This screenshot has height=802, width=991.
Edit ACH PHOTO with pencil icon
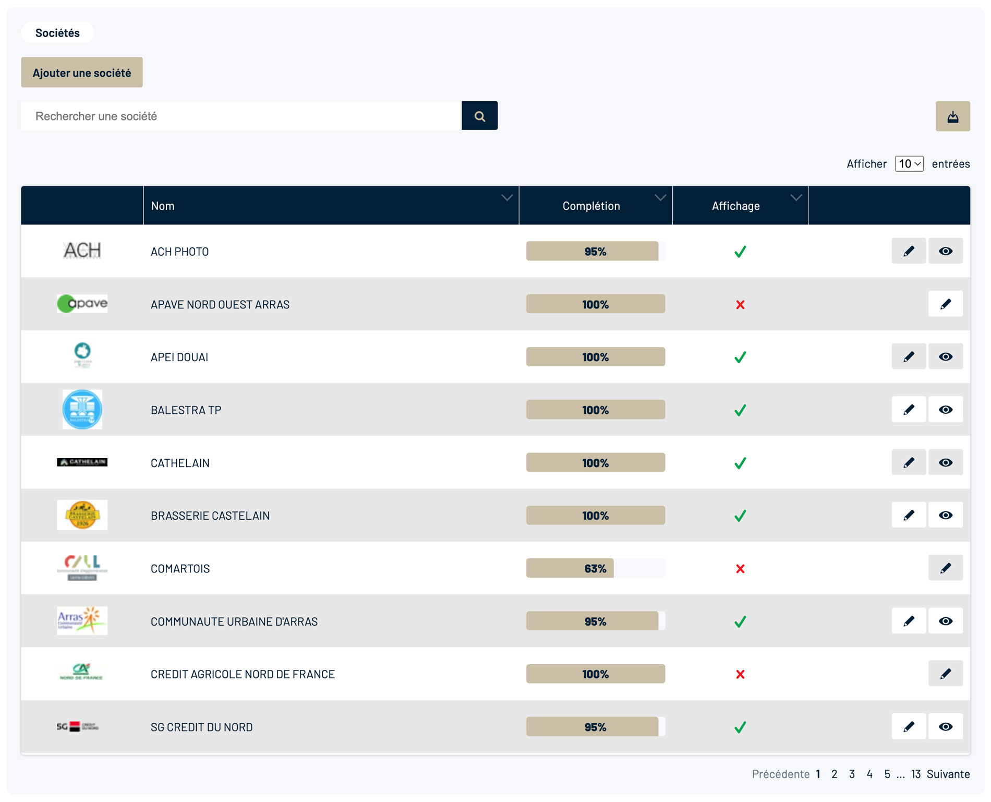(x=908, y=251)
